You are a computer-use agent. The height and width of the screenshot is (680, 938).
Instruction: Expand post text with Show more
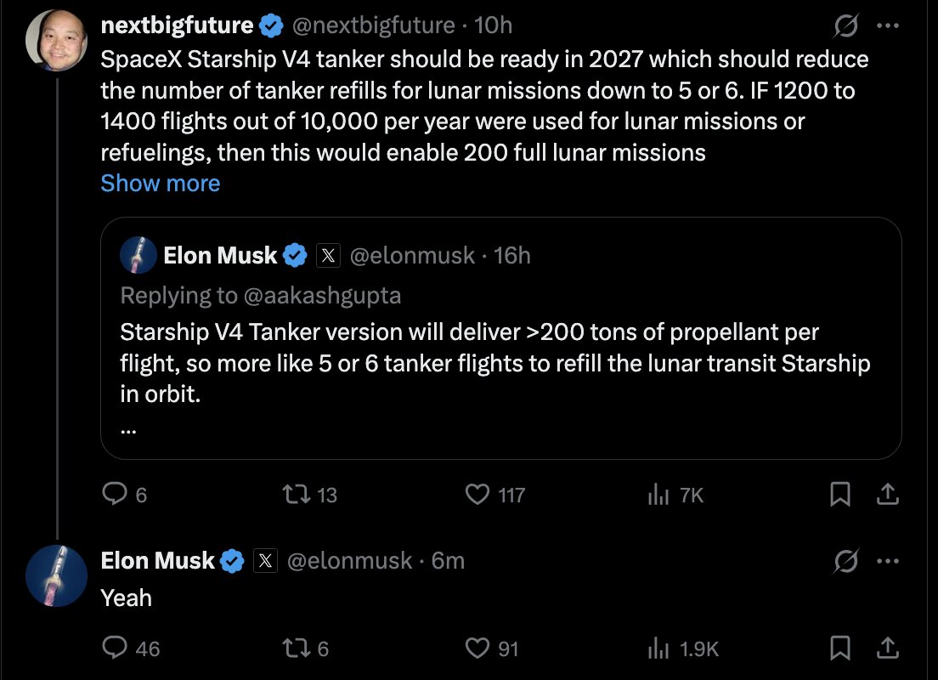[x=161, y=184]
